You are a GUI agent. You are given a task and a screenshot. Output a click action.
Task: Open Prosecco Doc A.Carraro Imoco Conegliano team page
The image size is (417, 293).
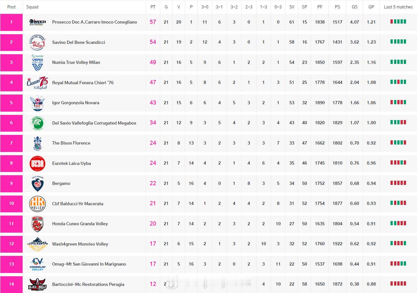coord(95,22)
